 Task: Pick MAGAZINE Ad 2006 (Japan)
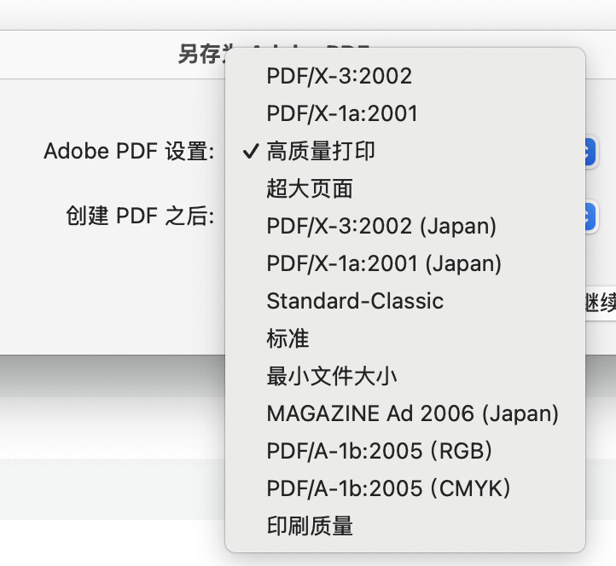click(x=405, y=414)
